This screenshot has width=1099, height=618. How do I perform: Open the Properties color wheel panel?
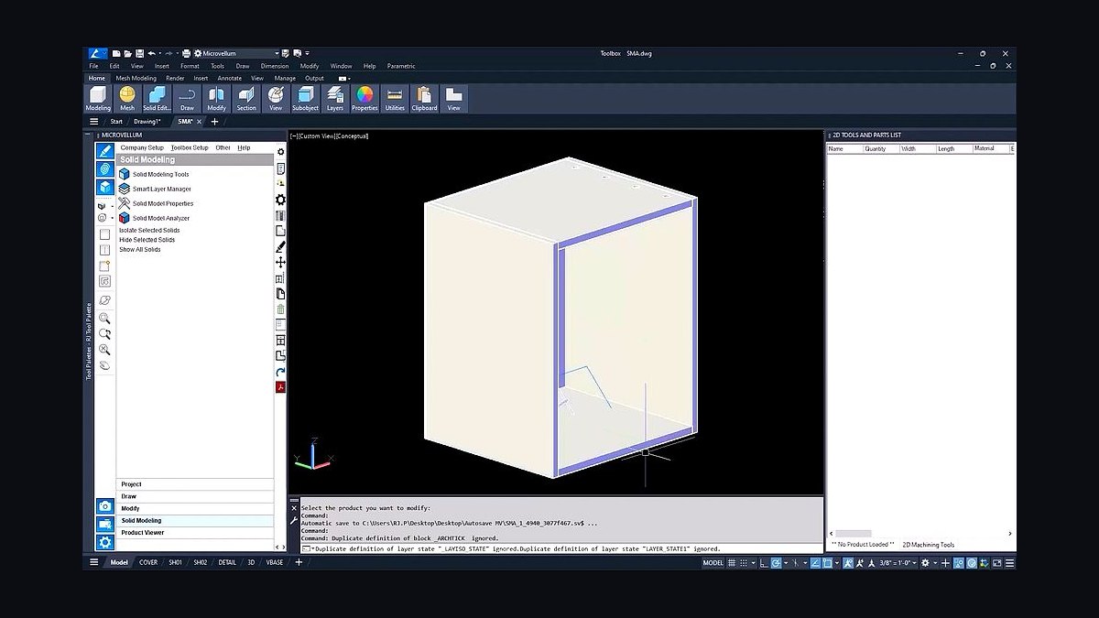tap(365, 98)
